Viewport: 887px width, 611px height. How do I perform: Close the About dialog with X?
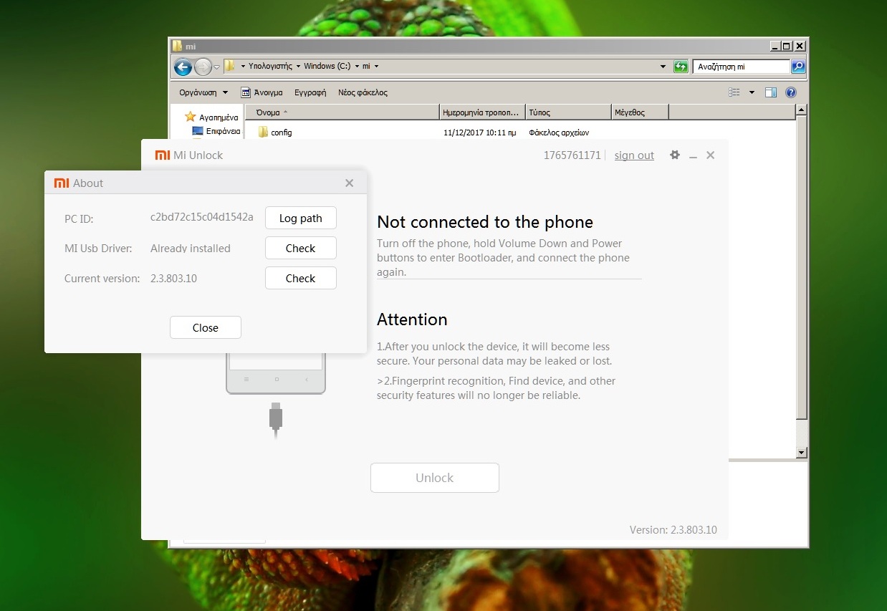349,183
